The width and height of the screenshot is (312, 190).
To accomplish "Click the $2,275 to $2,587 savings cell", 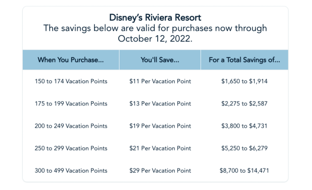I will coord(244,104).
